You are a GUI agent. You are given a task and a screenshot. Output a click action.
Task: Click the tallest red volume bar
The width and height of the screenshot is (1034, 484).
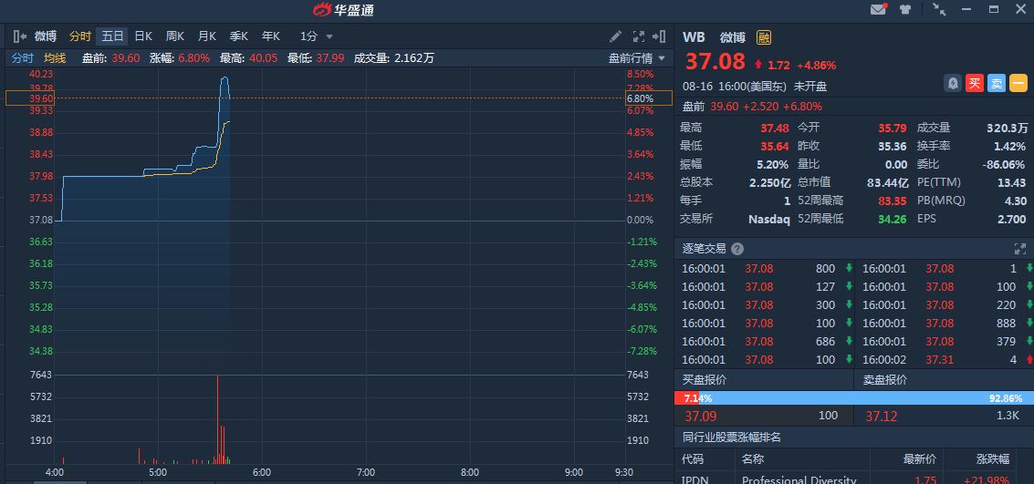(217, 419)
